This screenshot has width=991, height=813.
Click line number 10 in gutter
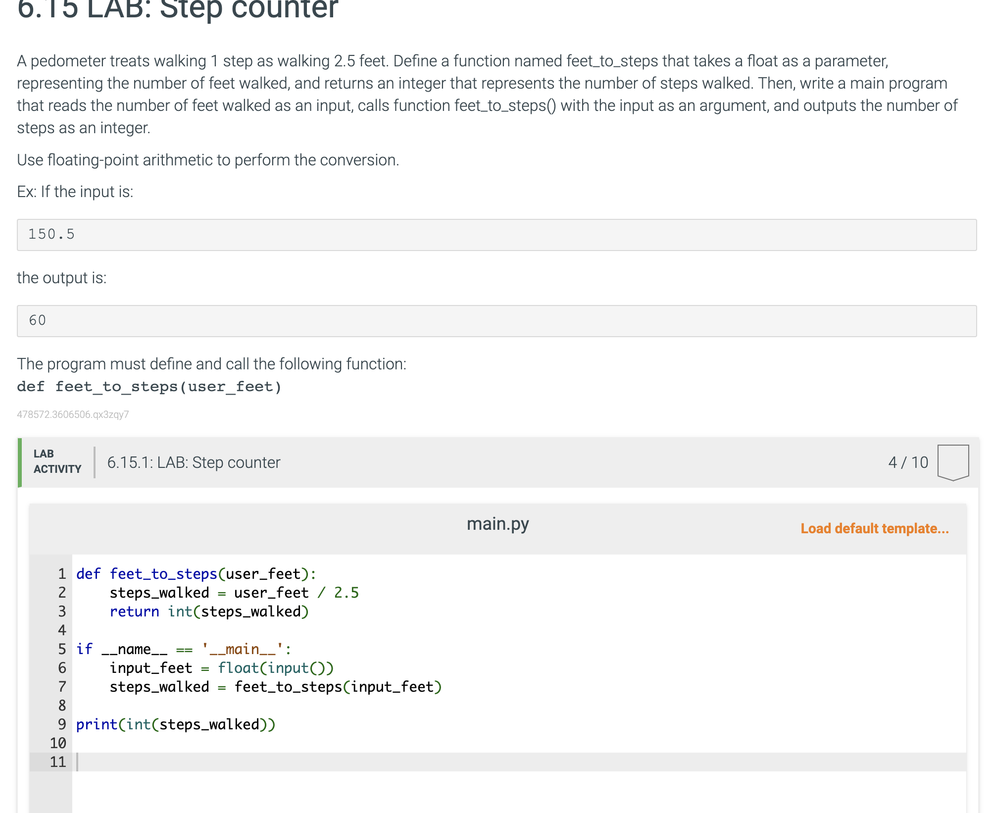(x=58, y=743)
